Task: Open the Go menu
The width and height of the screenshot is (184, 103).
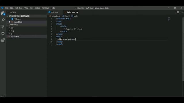Action: coord(31,8)
